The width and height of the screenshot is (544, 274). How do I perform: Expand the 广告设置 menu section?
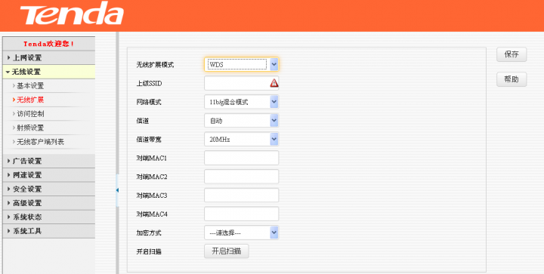pyautogui.click(x=48, y=161)
